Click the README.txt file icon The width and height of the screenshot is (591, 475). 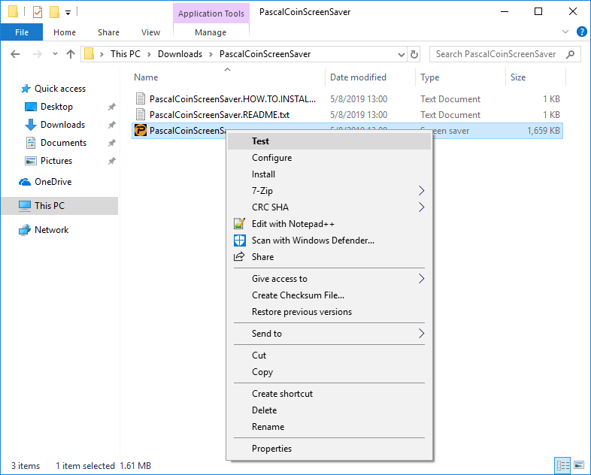point(141,114)
